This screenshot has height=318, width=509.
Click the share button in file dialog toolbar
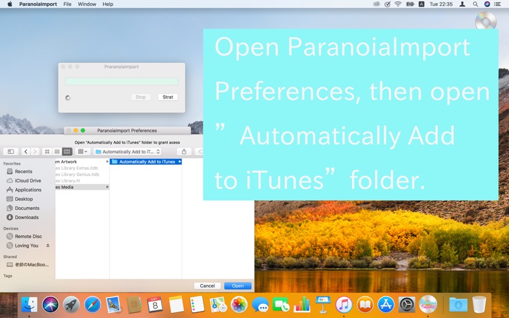(x=184, y=151)
